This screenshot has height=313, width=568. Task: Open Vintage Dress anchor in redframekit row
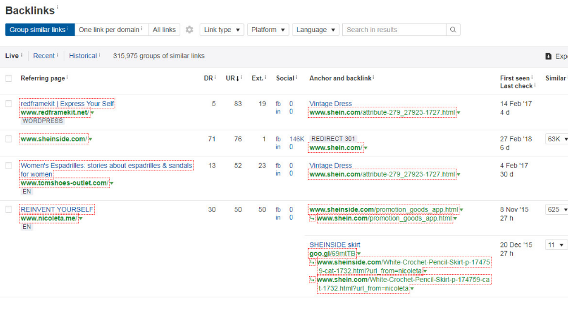point(330,104)
